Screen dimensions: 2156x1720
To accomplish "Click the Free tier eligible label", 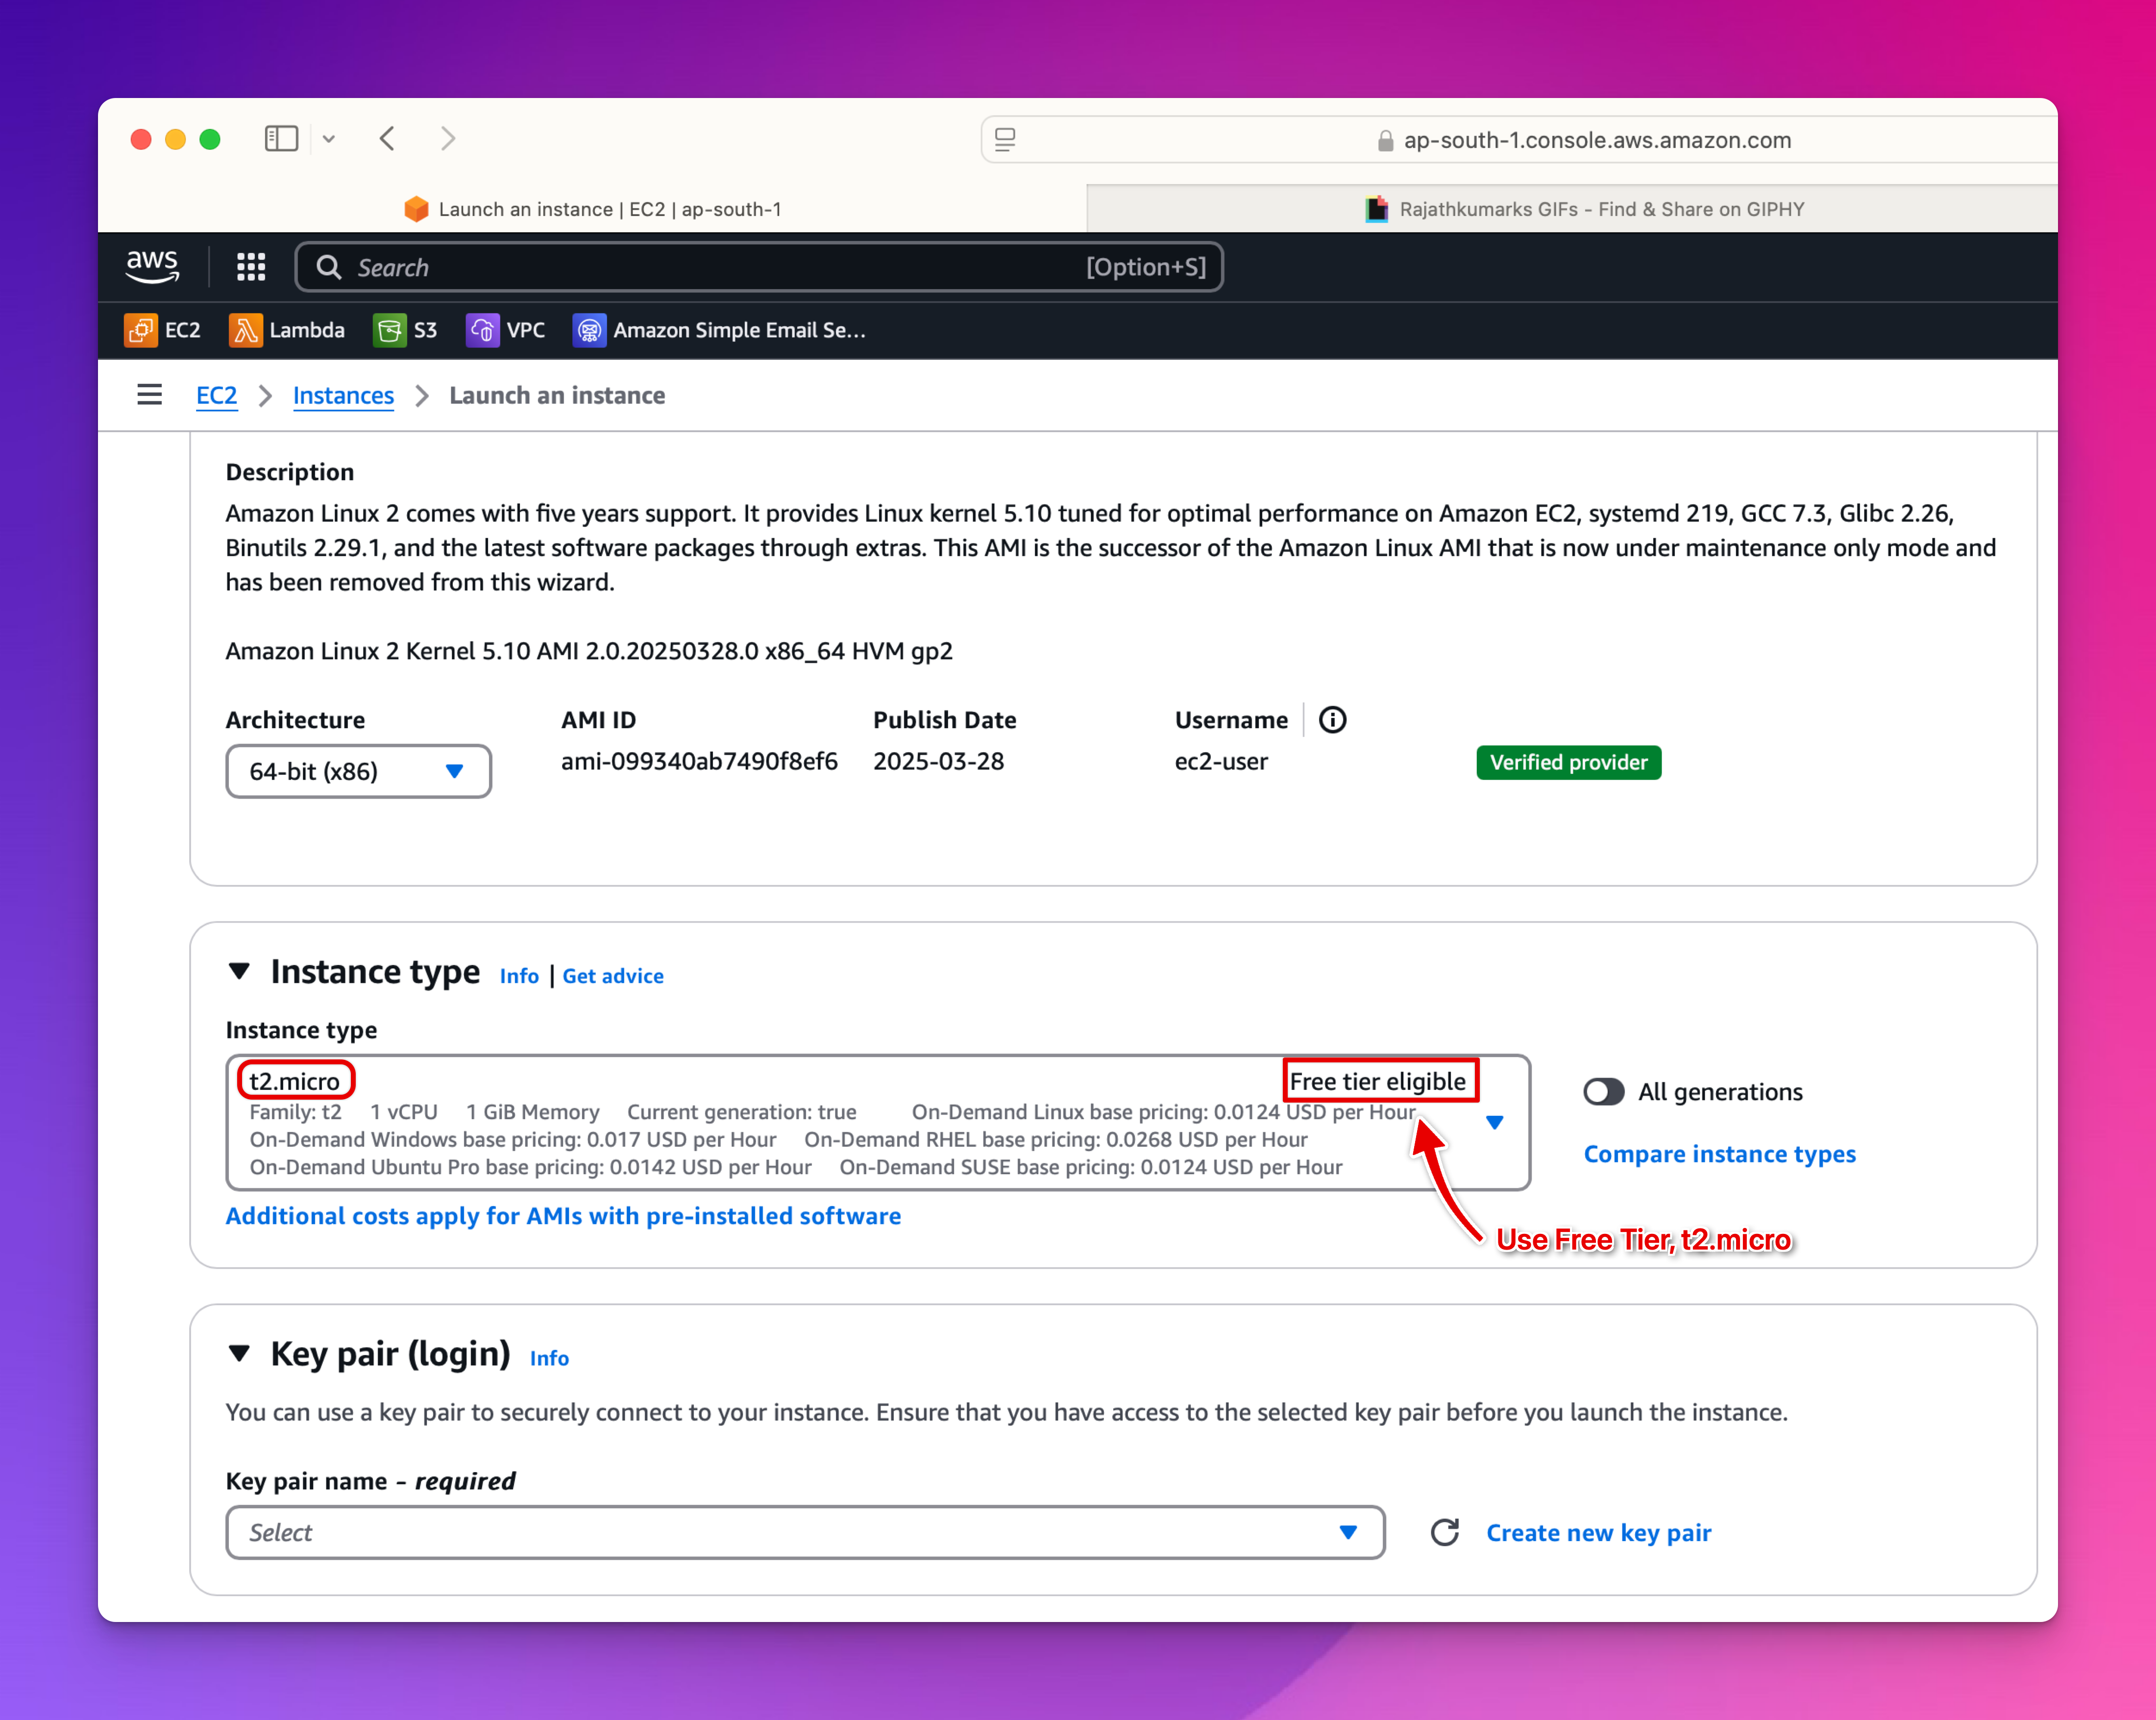I will click(1377, 1081).
